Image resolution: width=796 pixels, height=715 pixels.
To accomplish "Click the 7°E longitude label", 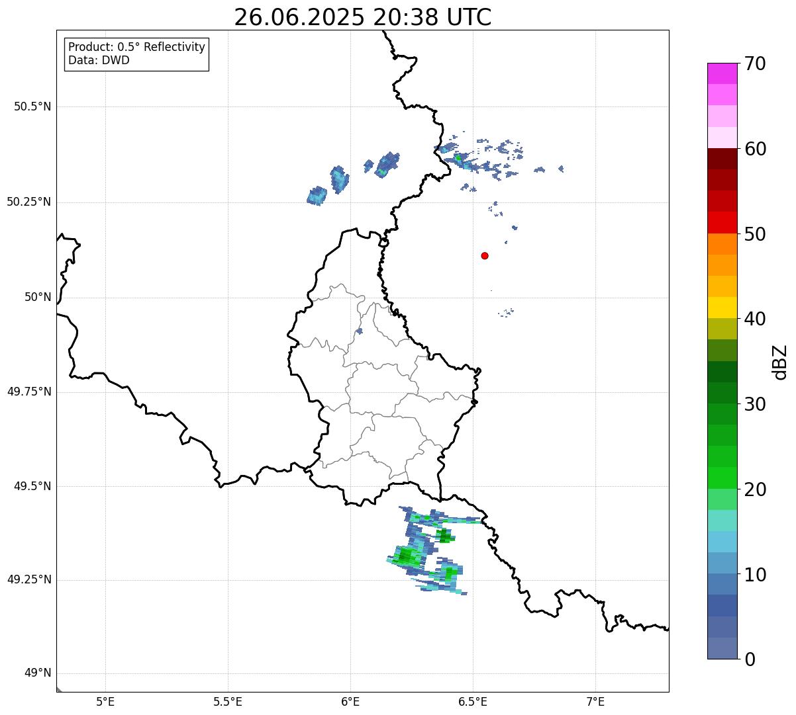I will [x=595, y=701].
